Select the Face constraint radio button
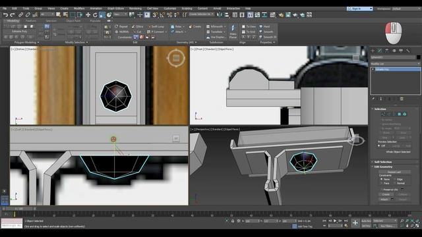Screen dimensions: 422x237 pyautogui.click(x=382, y=183)
